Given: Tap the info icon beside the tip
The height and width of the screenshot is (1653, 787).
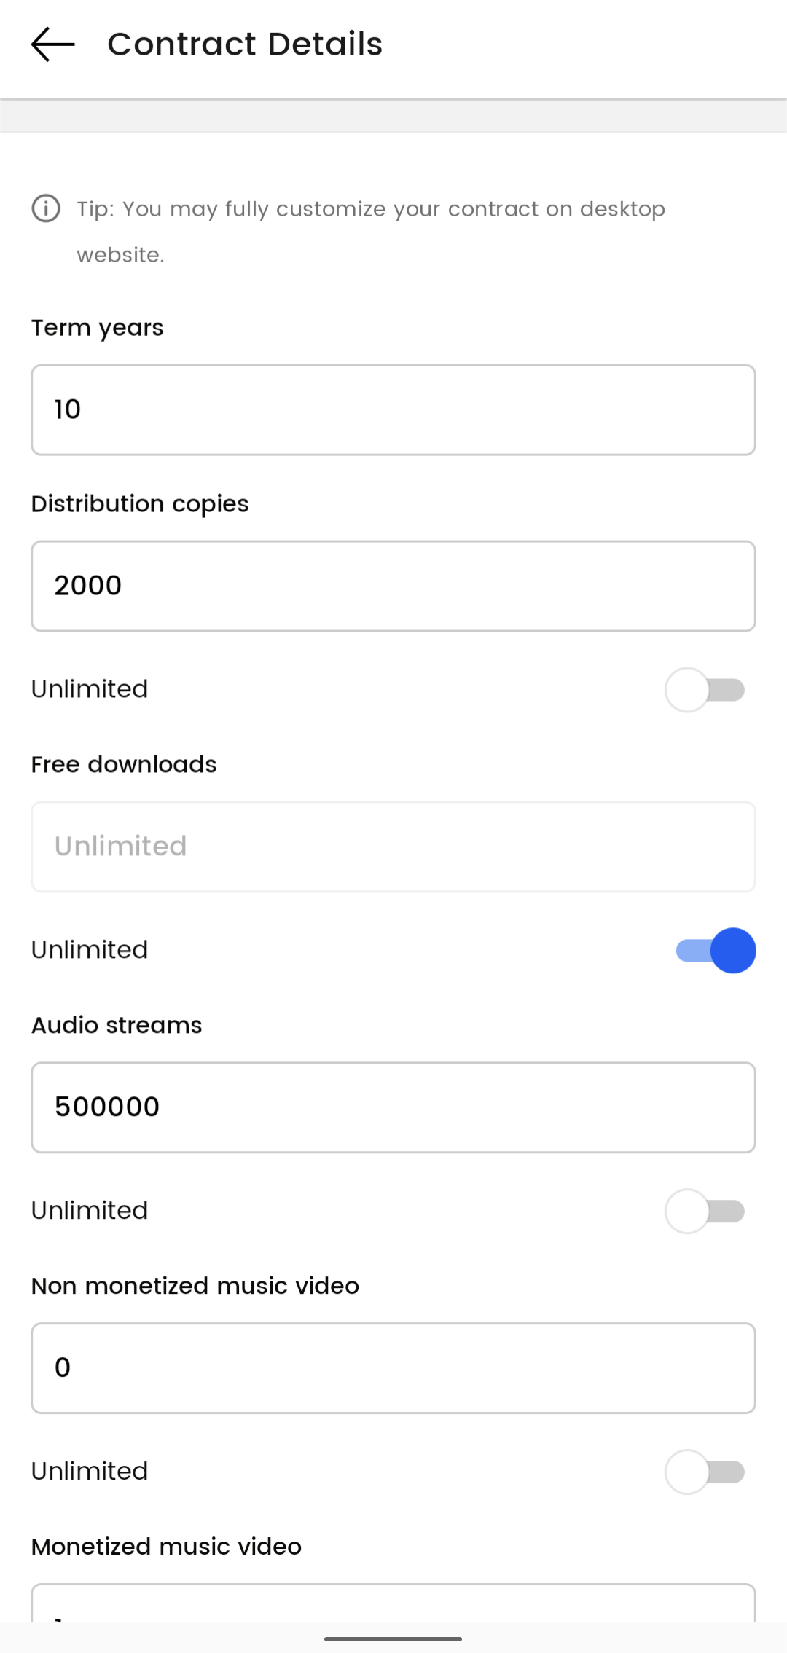Looking at the screenshot, I should tap(46, 209).
